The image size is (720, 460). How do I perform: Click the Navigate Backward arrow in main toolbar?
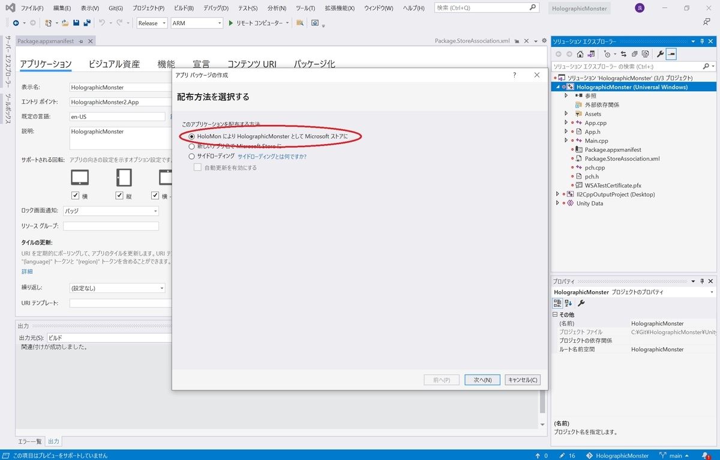click(x=16, y=23)
